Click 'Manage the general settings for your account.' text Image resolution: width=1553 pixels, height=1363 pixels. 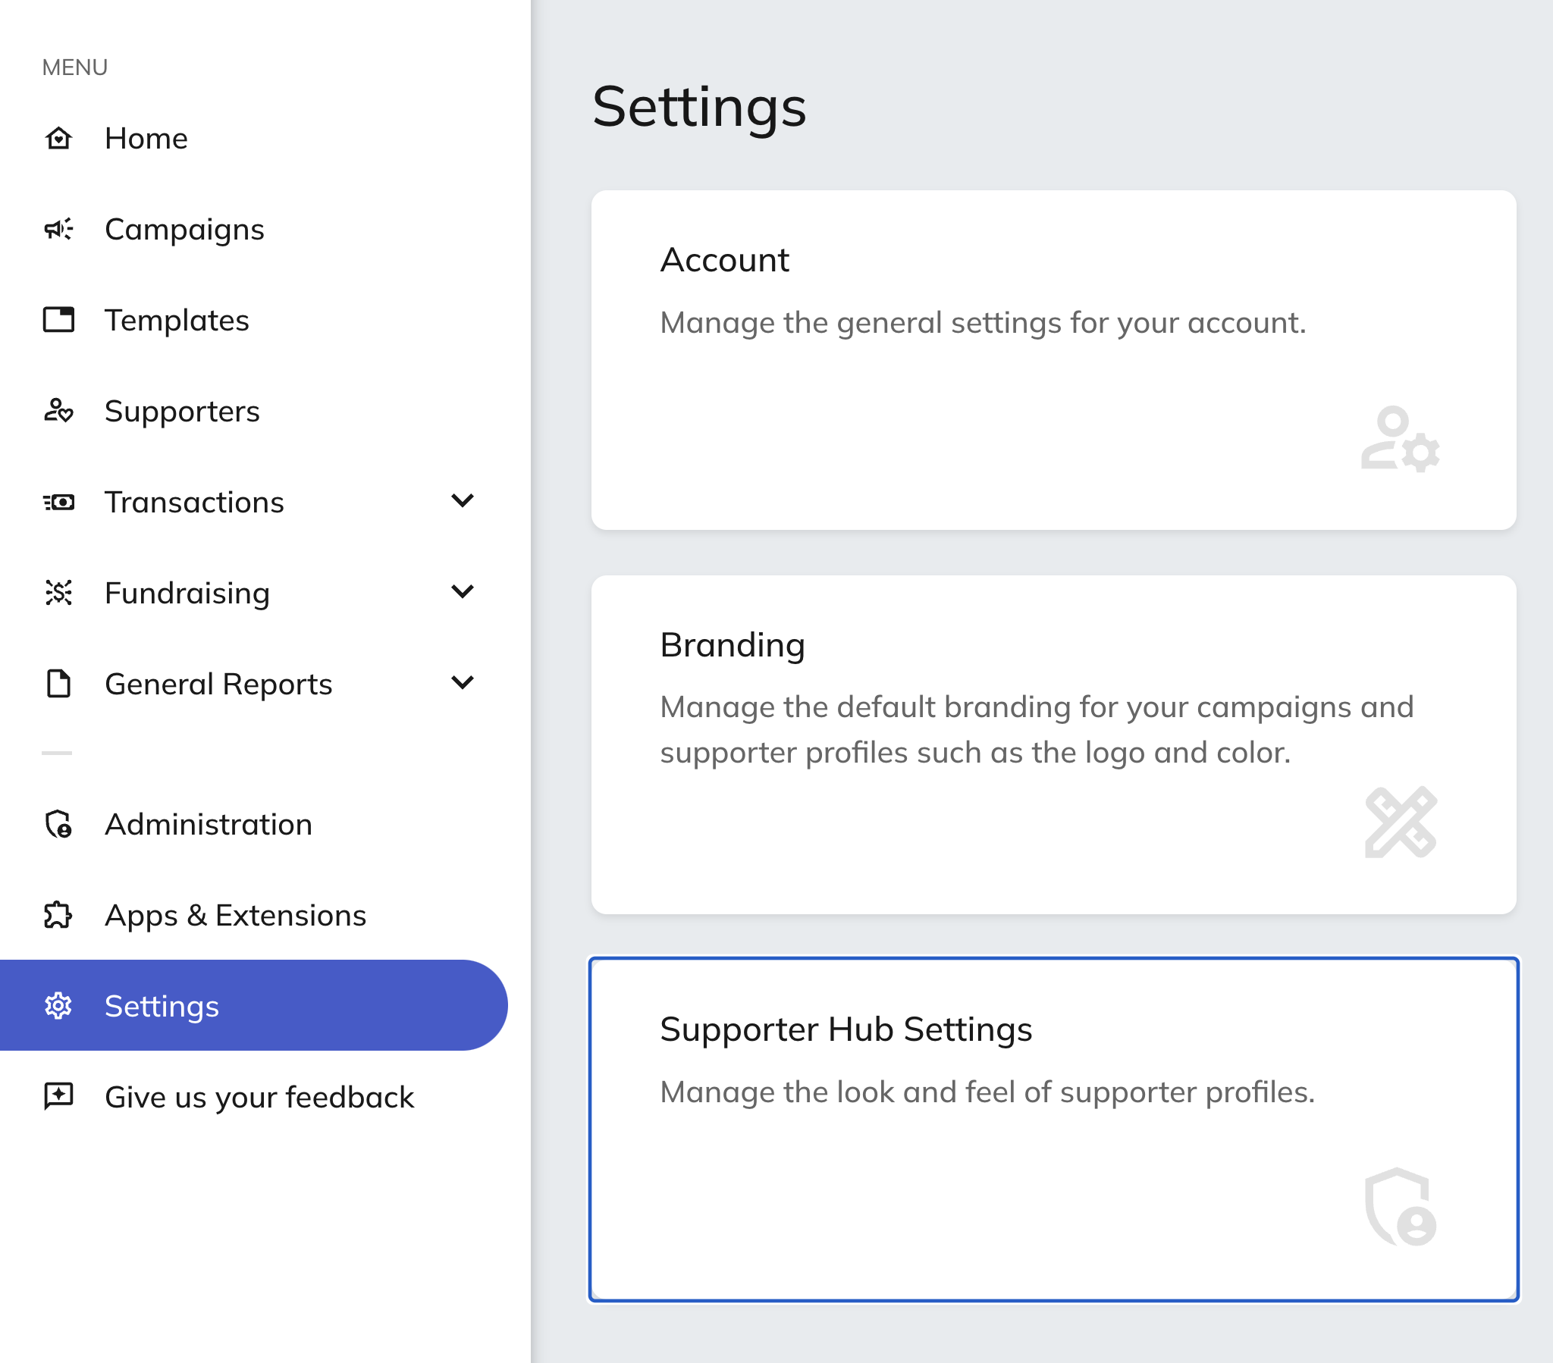(x=984, y=323)
